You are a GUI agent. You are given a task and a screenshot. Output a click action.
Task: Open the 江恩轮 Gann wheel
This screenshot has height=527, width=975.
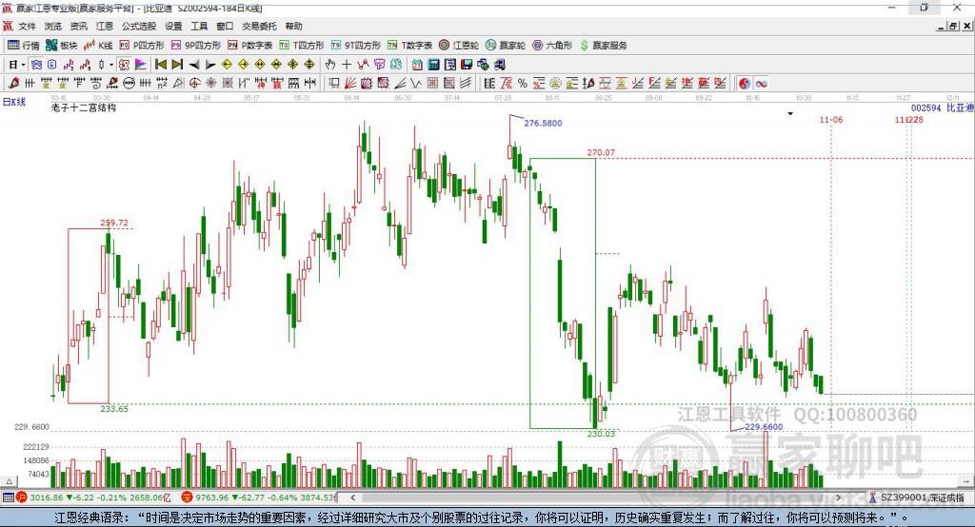pyautogui.click(x=459, y=46)
